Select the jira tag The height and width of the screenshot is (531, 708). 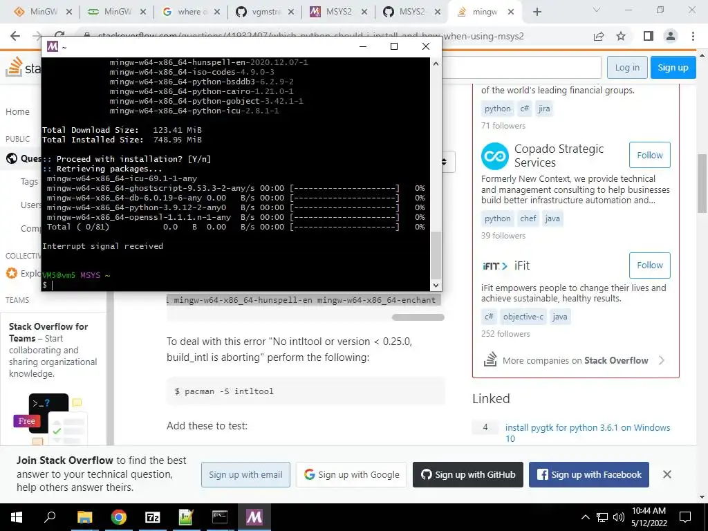[543, 109]
